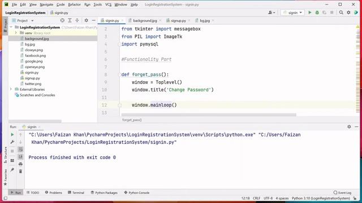Select google.png in project tree
Screen dimensions: 362x203
[34, 61]
